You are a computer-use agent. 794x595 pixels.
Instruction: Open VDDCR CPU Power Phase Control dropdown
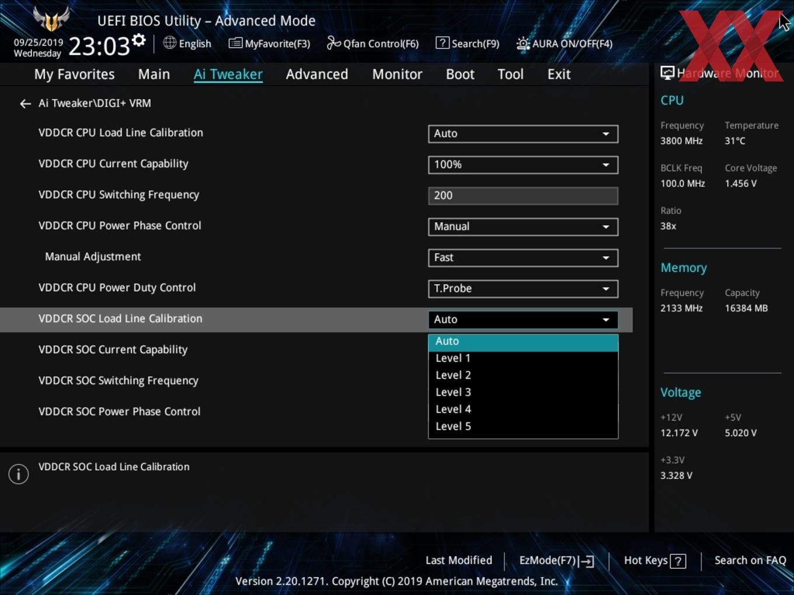tap(523, 226)
